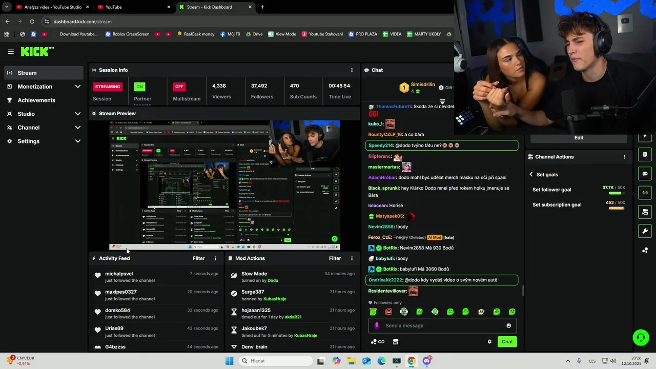656x369 pixels.
Task: Click the KICK logo
Action: pyautogui.click(x=37, y=51)
